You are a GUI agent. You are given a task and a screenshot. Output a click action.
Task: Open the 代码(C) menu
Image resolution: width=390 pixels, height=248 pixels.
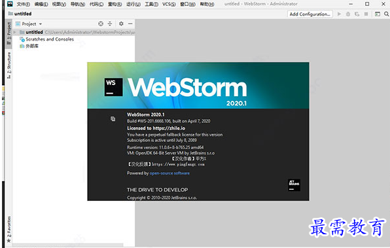click(x=96, y=4)
